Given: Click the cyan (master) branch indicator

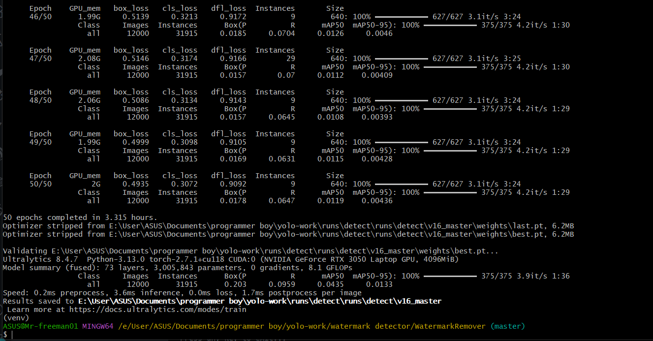Looking at the screenshot, I should point(507,326).
